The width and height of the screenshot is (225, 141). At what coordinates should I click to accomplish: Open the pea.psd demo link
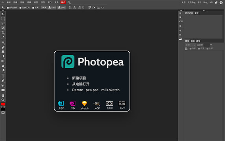92,90
